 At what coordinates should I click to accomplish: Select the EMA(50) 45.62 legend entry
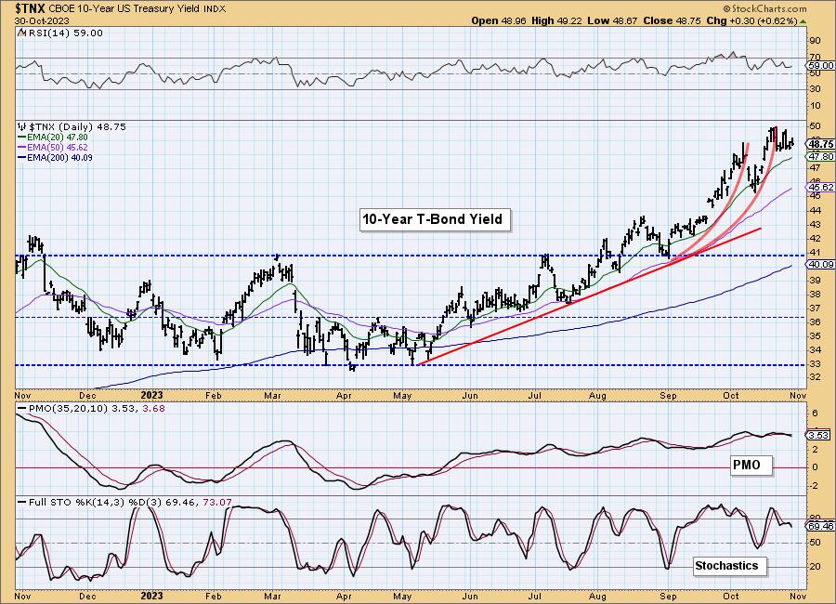(x=58, y=147)
